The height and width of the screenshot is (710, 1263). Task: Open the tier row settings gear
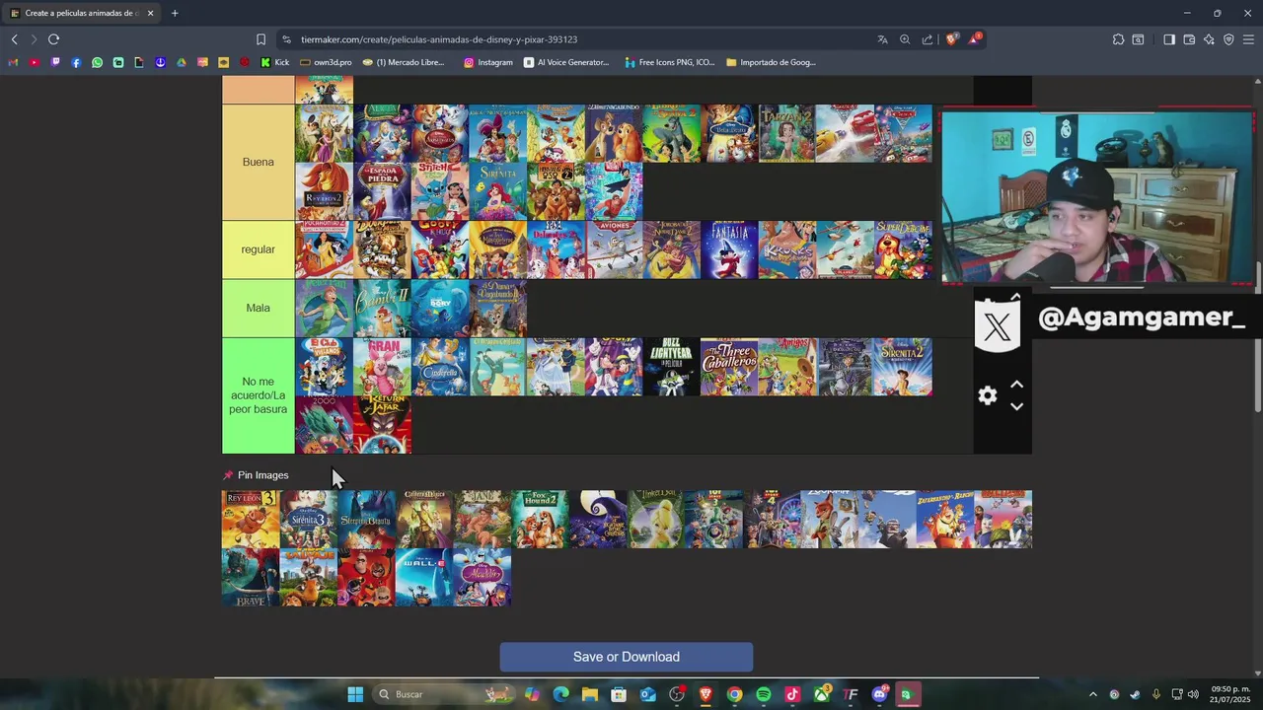[x=988, y=395]
